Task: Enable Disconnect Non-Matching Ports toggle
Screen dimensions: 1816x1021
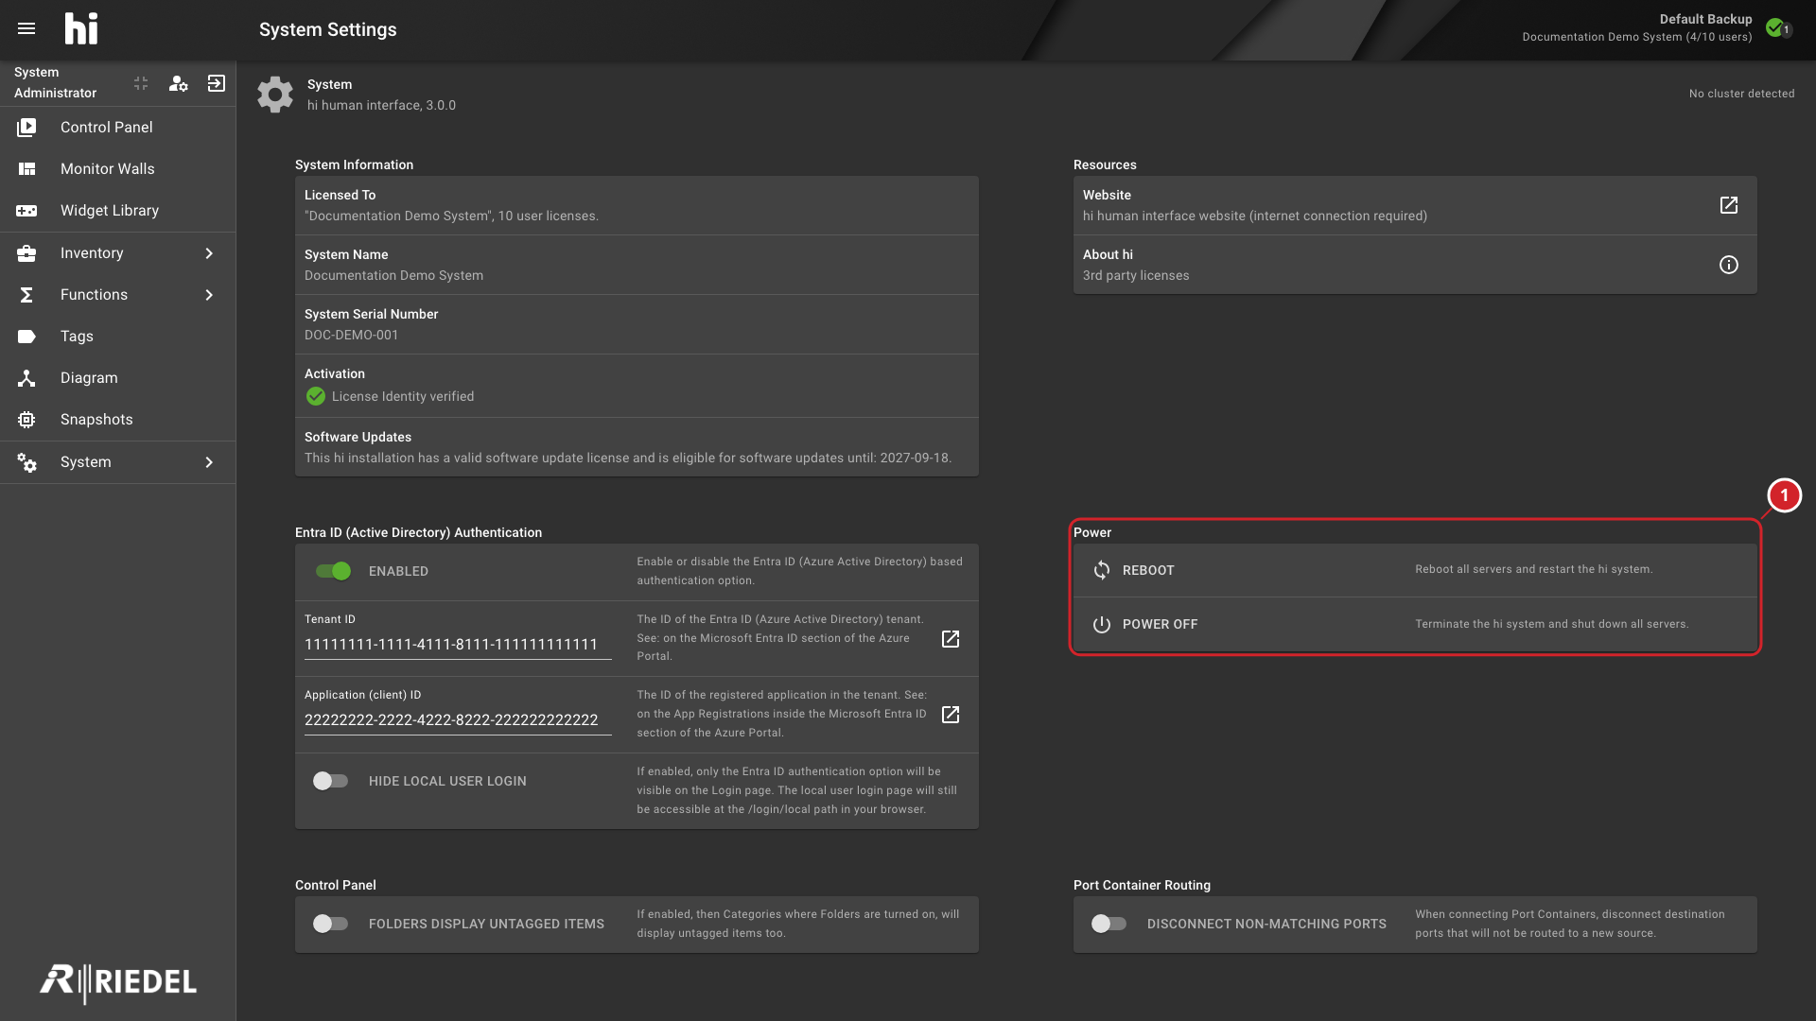Action: click(x=1109, y=924)
